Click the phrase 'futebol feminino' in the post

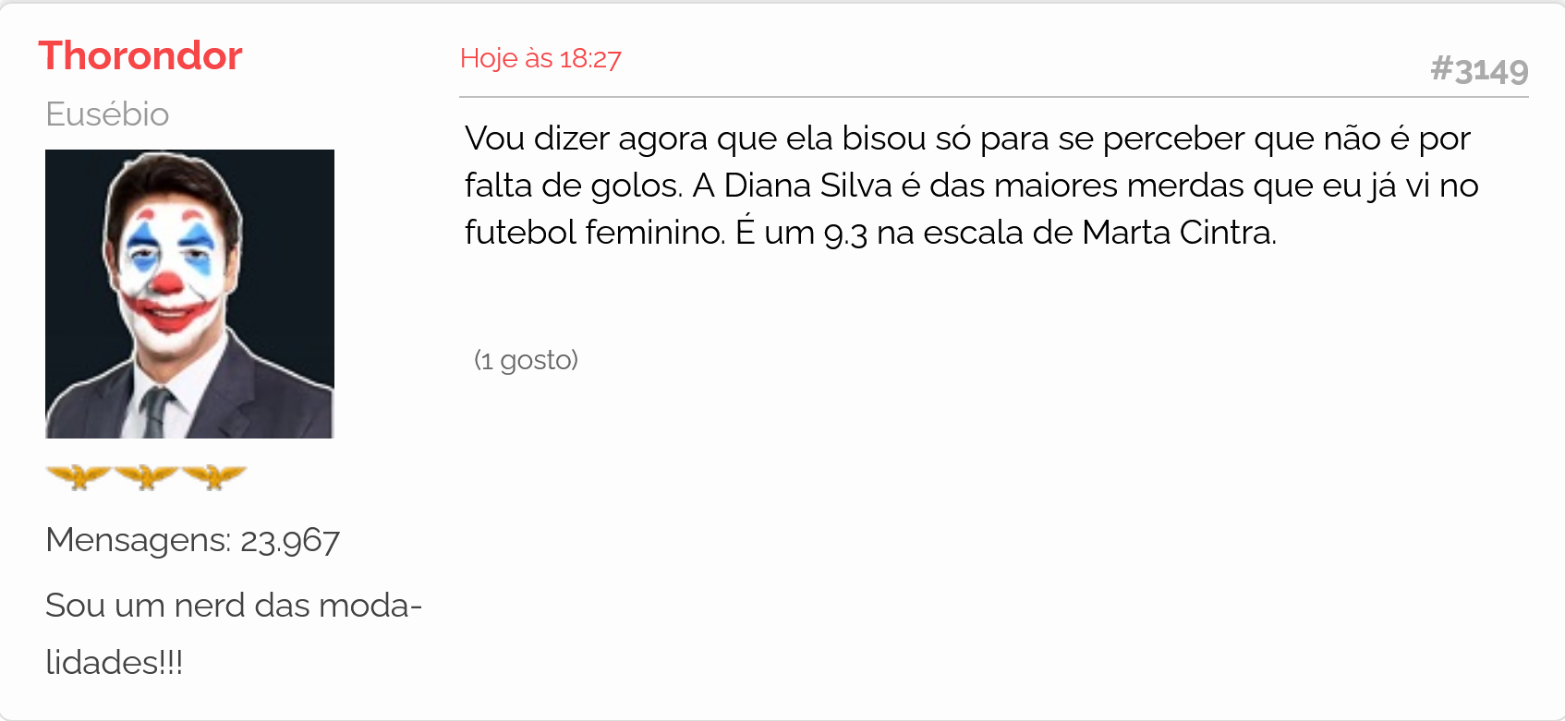593,232
